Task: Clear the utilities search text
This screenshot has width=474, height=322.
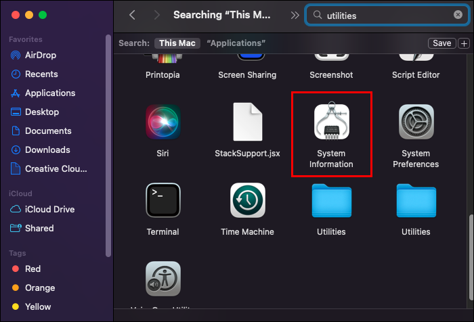Action: pyautogui.click(x=458, y=14)
